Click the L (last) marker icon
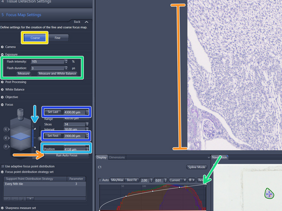Screen dimensions: 282x211 6,129
